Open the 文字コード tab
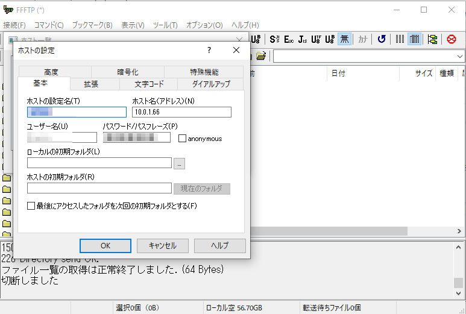466x314 pixels. coord(149,84)
